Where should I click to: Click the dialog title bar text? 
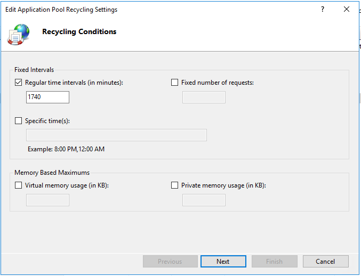(61, 10)
